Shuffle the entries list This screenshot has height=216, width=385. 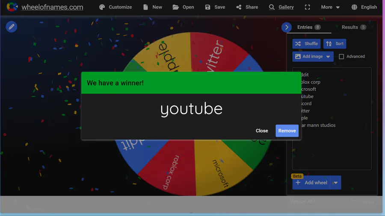pyautogui.click(x=306, y=44)
